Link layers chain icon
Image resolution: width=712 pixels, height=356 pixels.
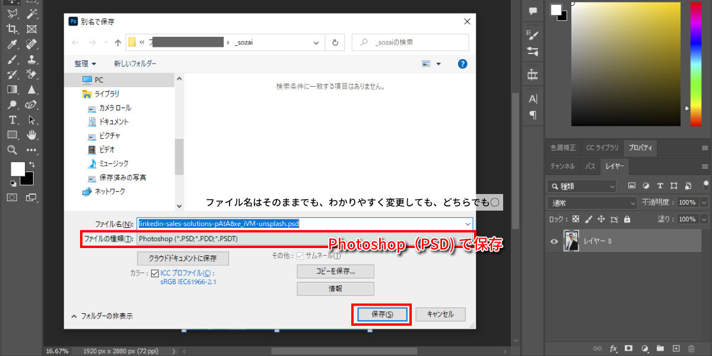pos(598,348)
